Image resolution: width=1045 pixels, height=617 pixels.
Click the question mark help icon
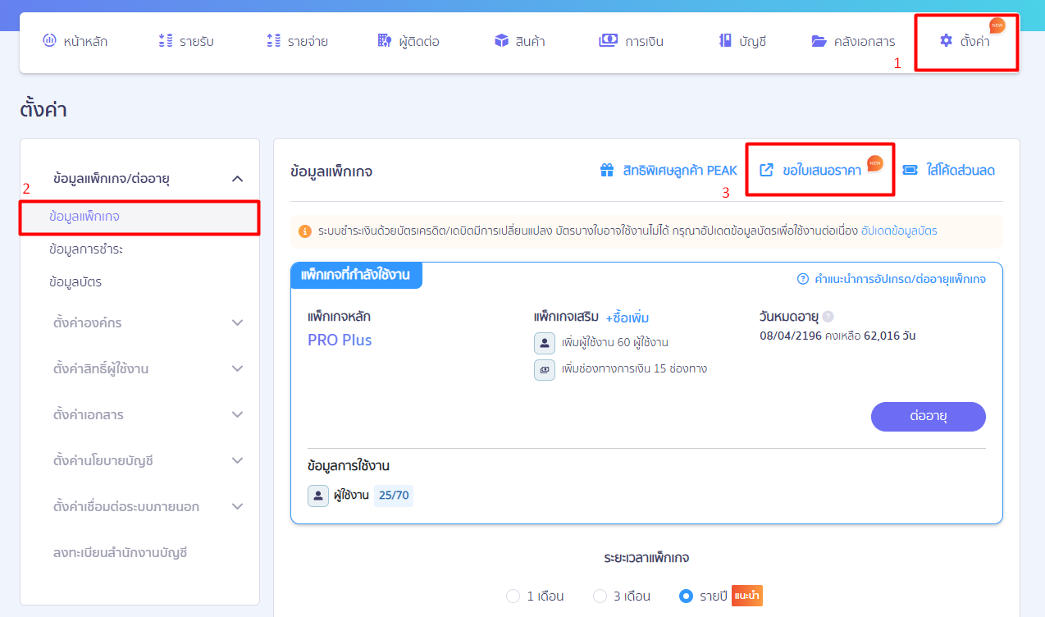pos(803,279)
